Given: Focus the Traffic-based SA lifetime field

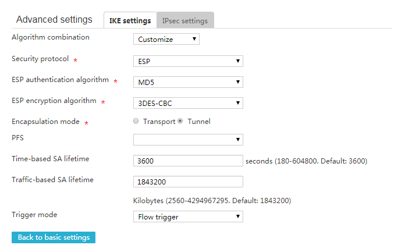Looking at the screenshot, I should (188, 182).
